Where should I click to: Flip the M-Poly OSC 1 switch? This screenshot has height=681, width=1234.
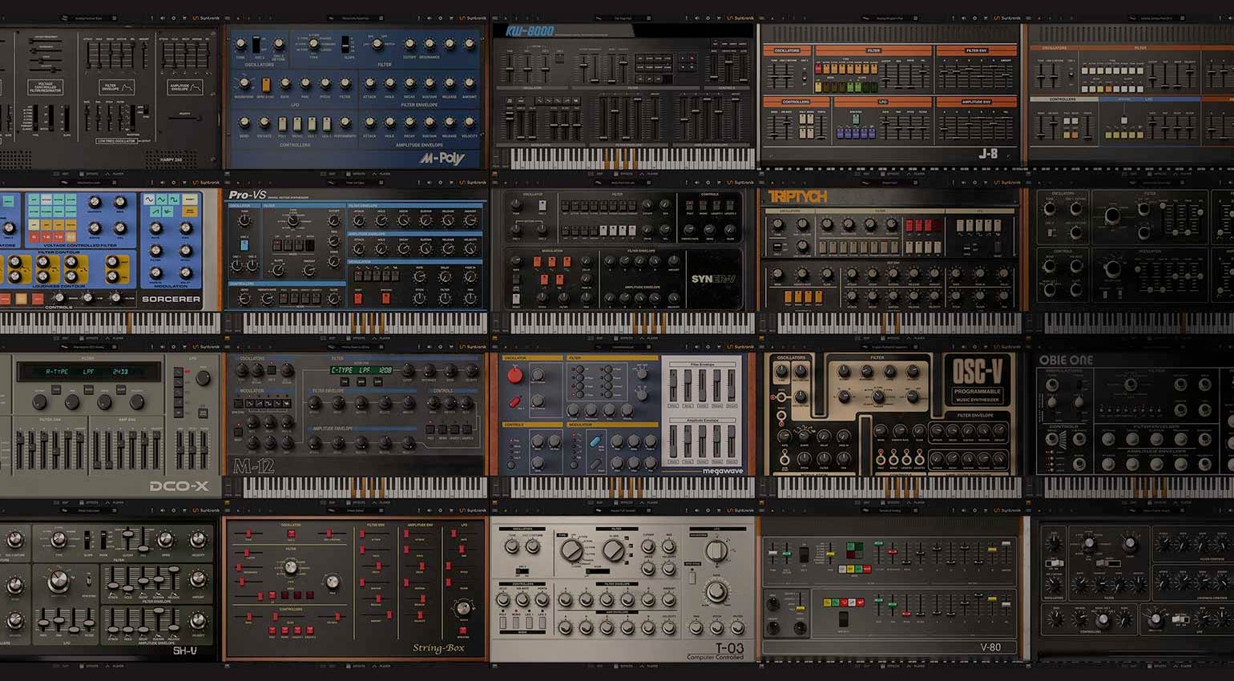pos(256,45)
